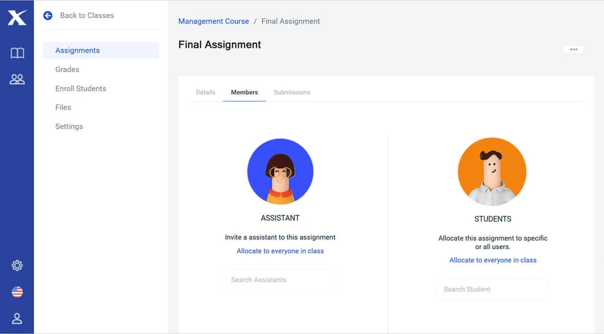Focus the Search Assistants field
The width and height of the screenshot is (604, 334).
coord(280,280)
